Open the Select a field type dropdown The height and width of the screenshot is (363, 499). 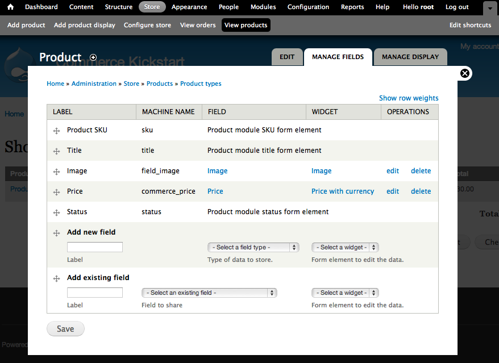click(x=253, y=247)
